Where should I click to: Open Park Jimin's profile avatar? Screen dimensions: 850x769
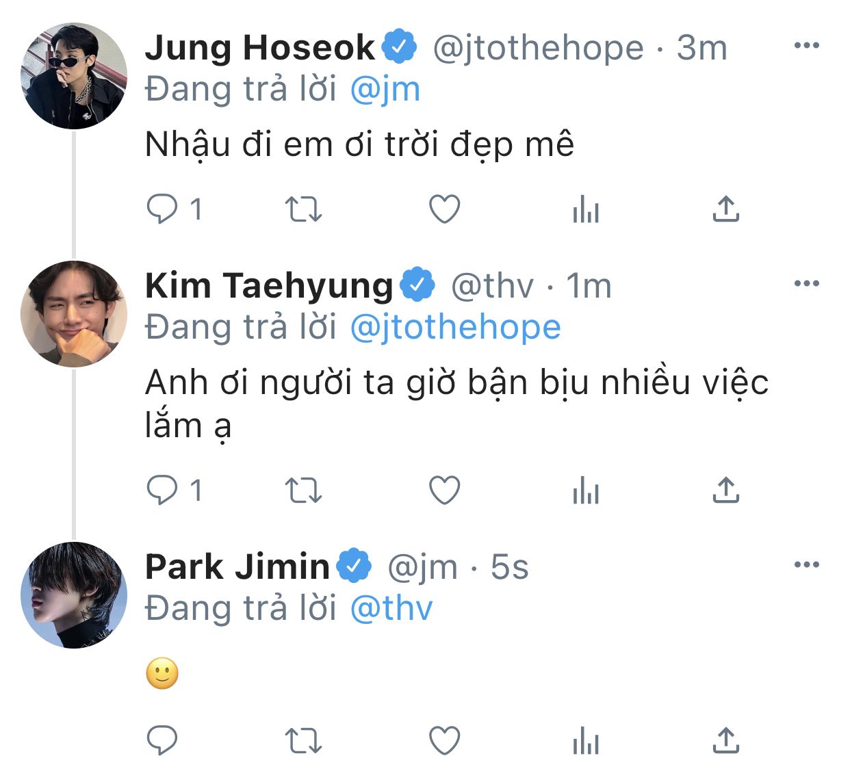[74, 595]
